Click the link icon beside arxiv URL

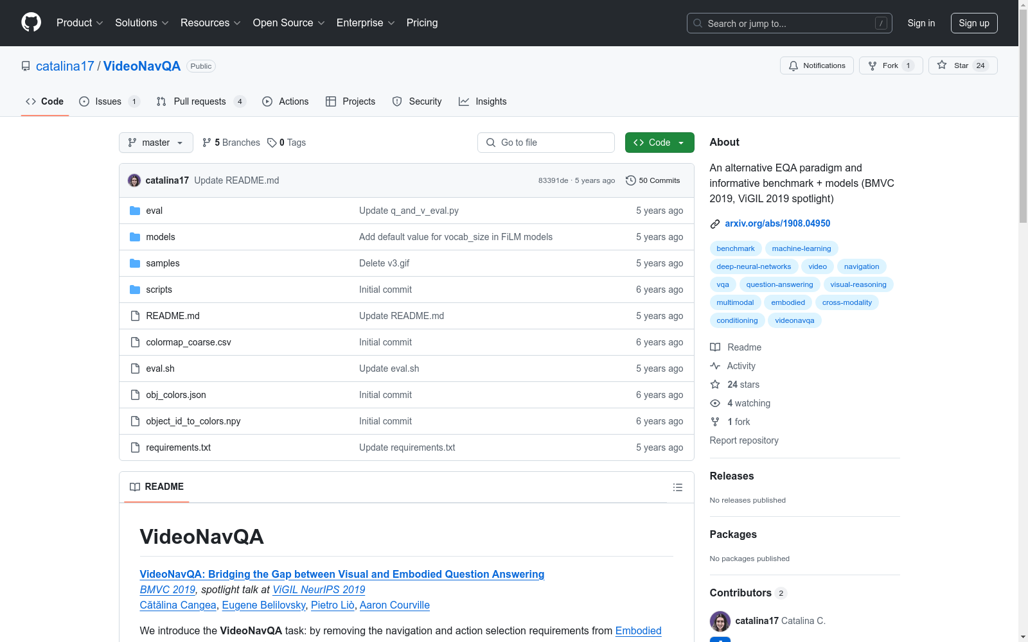coord(714,224)
